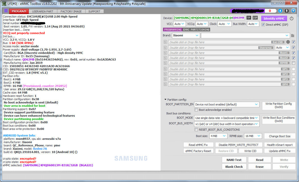Click the credit counter progress bar

pos(253,11)
